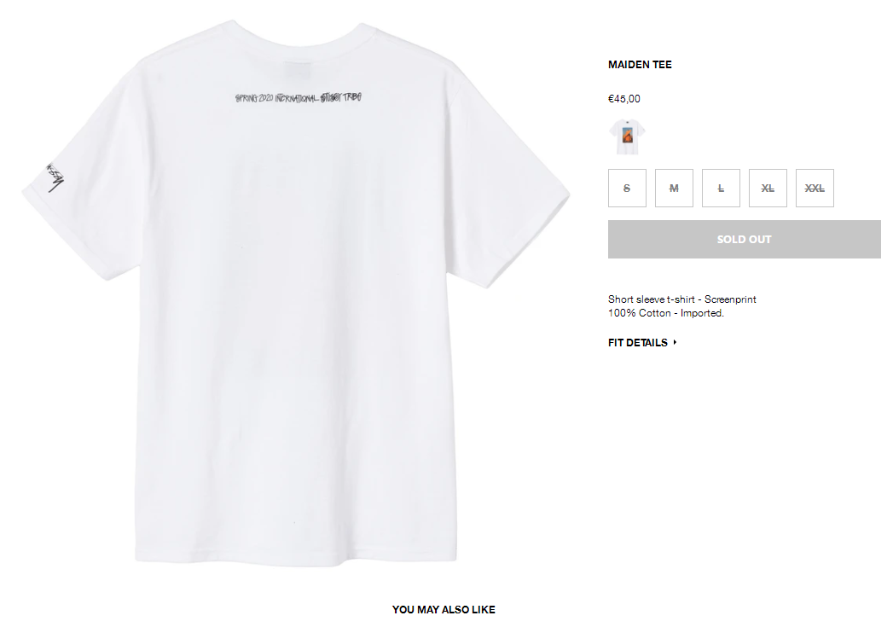Select size S option
The image size is (893, 633).
pyautogui.click(x=627, y=188)
